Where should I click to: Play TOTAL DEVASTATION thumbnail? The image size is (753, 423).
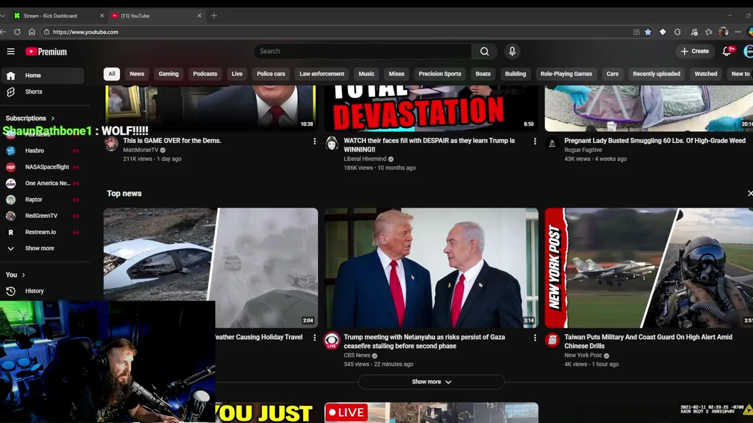431,108
